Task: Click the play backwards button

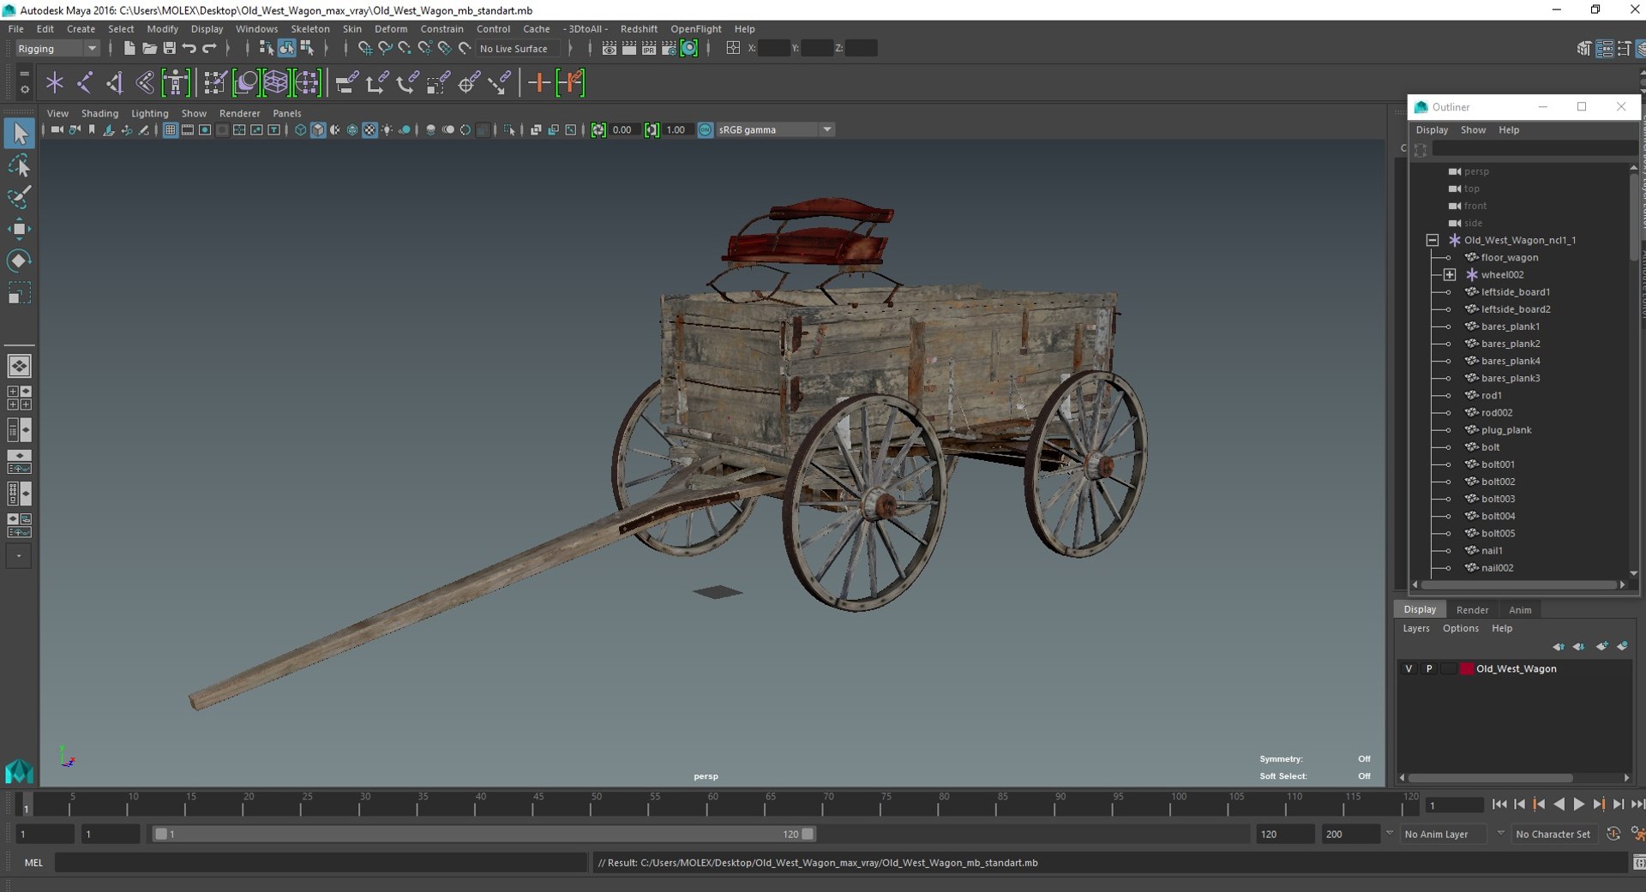Action: tap(1559, 805)
